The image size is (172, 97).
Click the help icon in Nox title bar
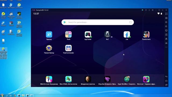[146, 10]
